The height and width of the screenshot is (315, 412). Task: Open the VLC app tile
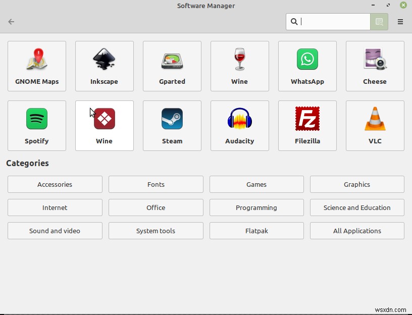pos(375,126)
